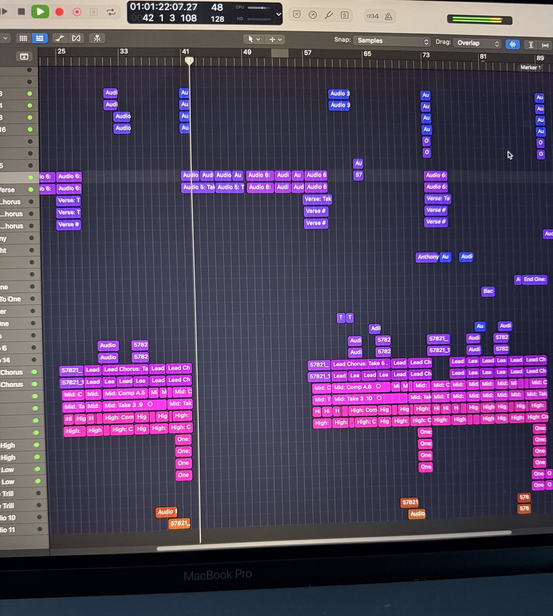Toggle power dot on track lio 11
This screenshot has width=553, height=616.
point(39,529)
